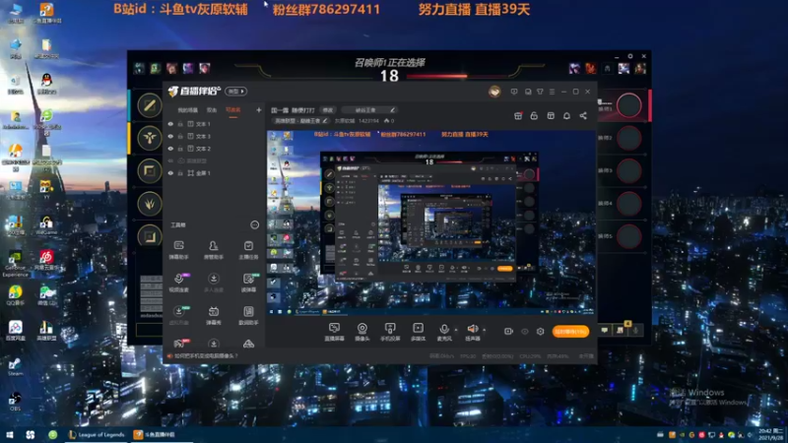Hide the 全屏 1 capture source

[170, 173]
